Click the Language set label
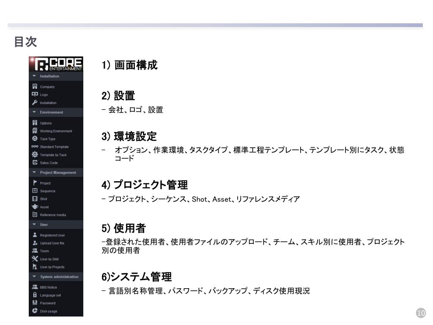 pos(50,295)
